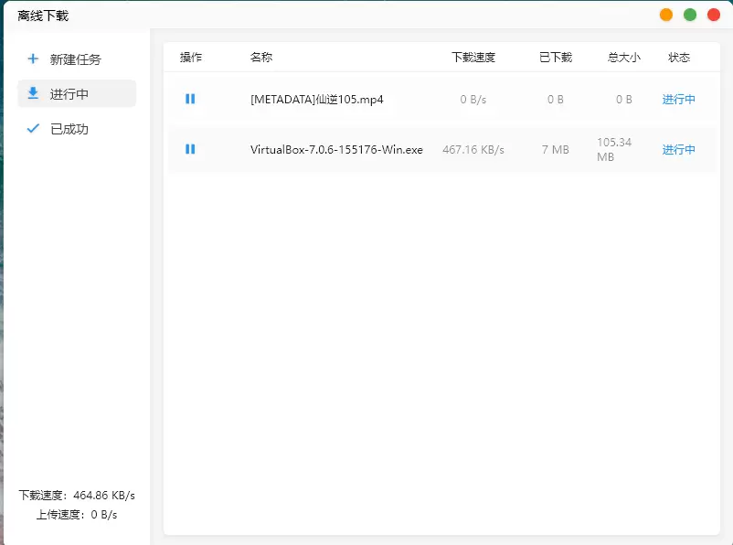Screen dimensions: 733x545
Task: Switch to the 进行中 sidebar tab
Action: [x=69, y=94]
